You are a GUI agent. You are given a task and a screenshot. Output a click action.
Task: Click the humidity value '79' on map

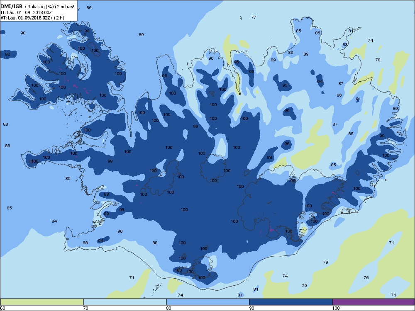click(325, 262)
